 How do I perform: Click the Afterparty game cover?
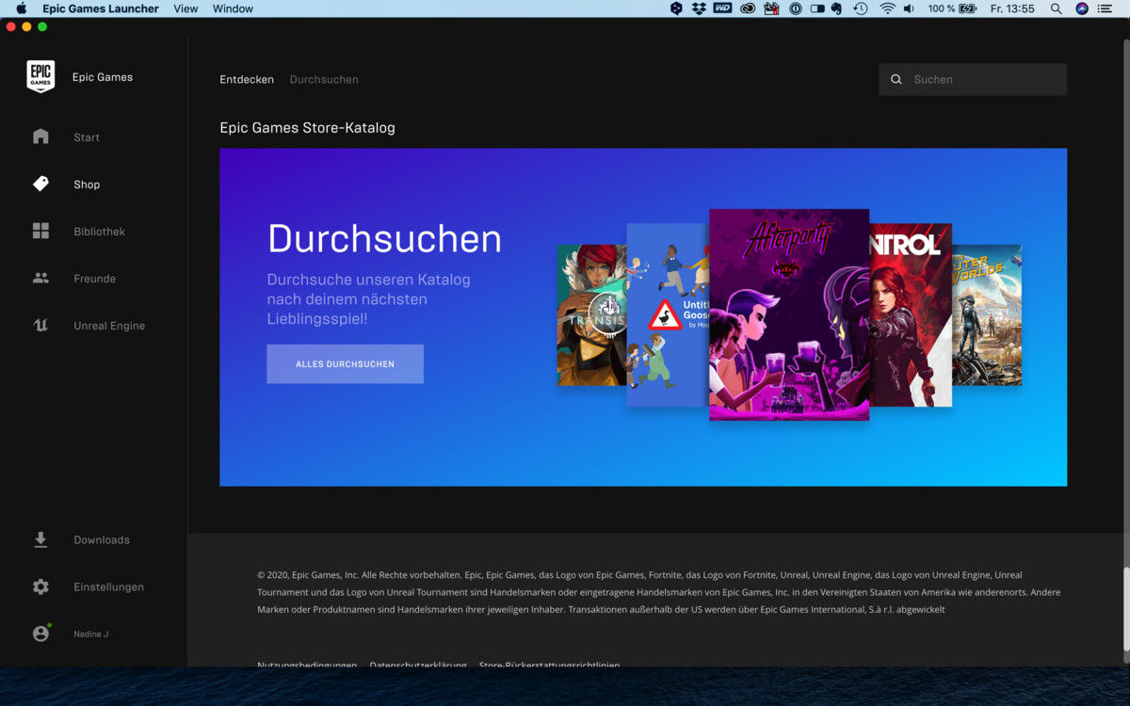tap(789, 314)
